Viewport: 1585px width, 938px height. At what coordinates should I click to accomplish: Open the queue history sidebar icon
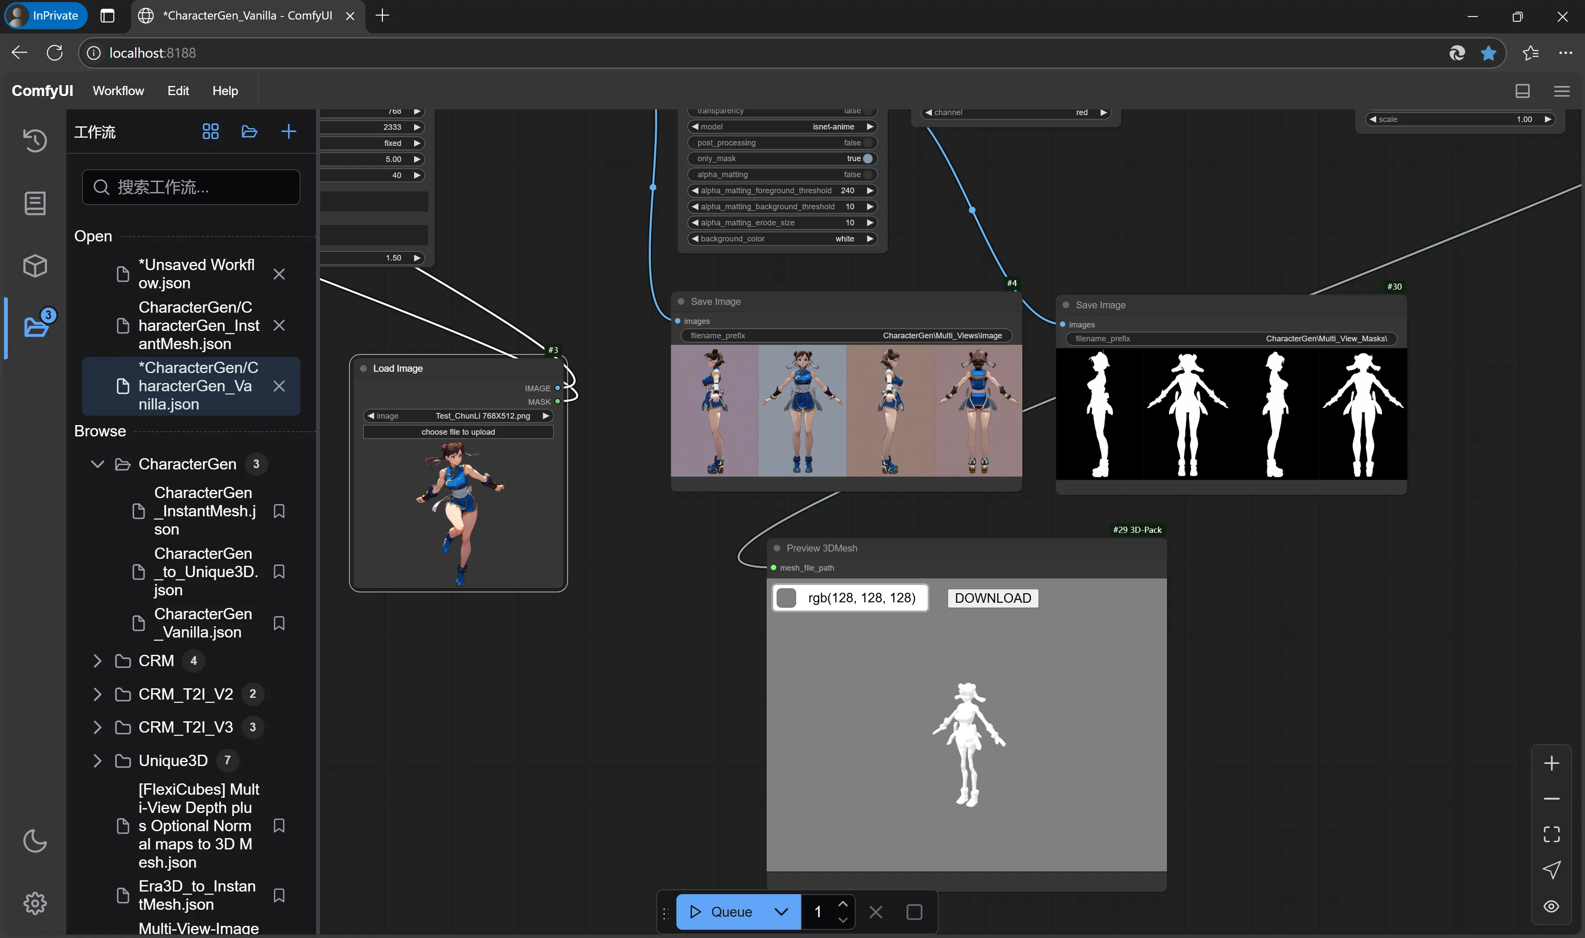35,140
